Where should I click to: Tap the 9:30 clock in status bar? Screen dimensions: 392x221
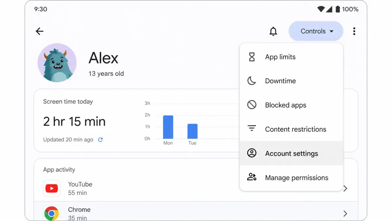41,9
